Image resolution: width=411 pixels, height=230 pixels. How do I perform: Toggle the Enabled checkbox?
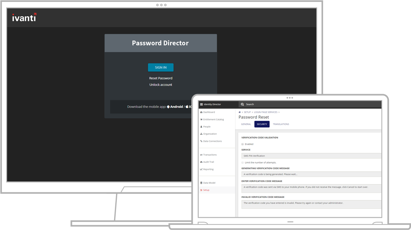coord(243,144)
